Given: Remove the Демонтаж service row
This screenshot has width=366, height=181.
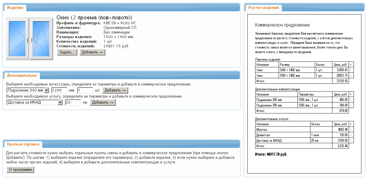Looking at the screenshot, I should (x=351, y=135).
